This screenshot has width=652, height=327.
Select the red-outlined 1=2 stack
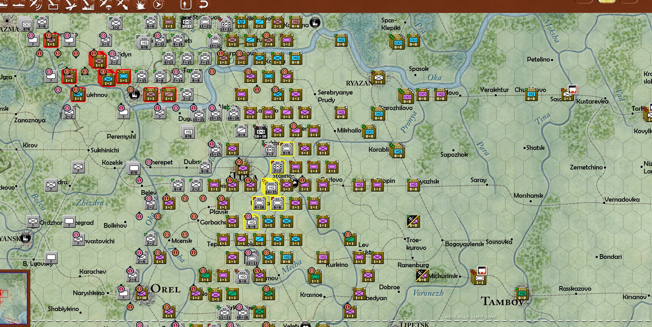pos(108,78)
